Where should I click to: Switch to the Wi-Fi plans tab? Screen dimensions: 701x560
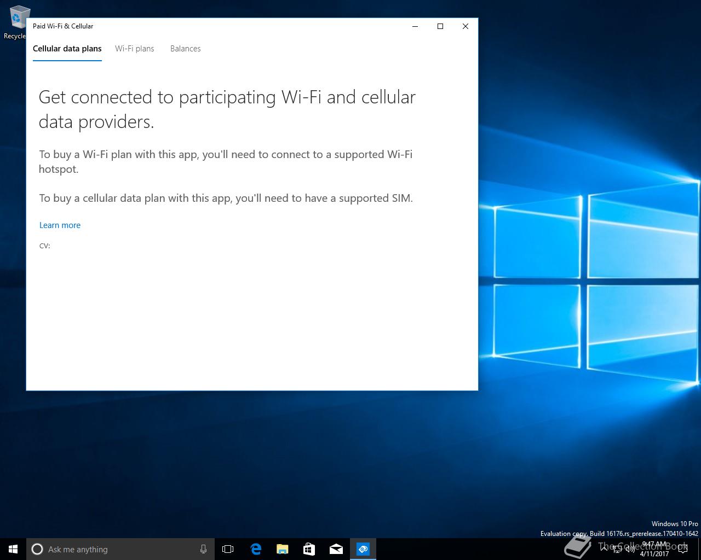[x=134, y=49]
